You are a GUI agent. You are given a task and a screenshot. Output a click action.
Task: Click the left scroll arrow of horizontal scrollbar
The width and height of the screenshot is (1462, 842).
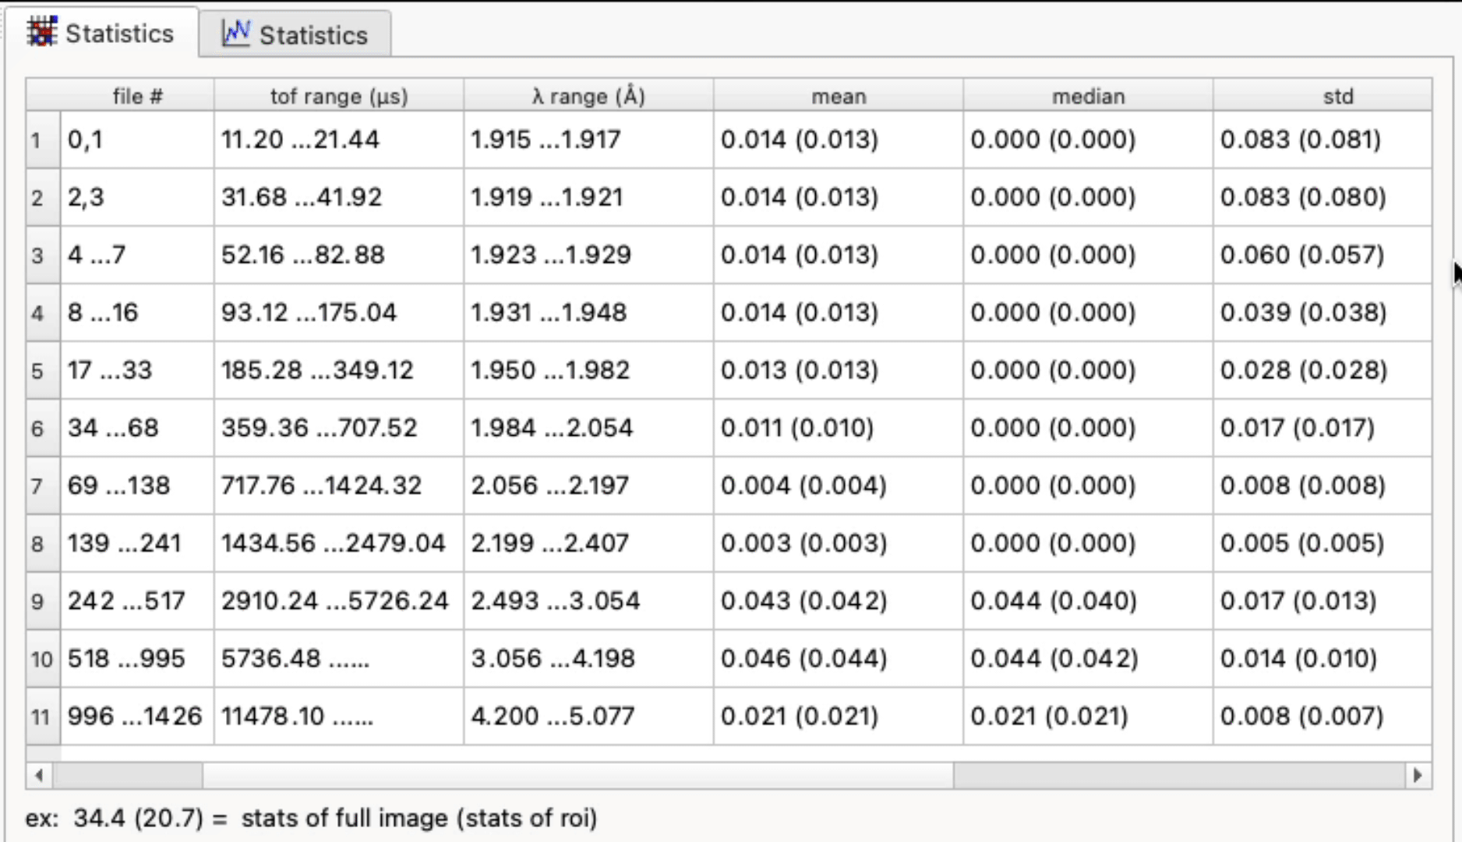point(39,775)
